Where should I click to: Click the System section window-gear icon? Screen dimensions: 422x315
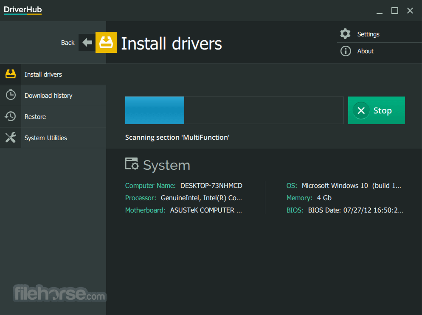[132, 164]
